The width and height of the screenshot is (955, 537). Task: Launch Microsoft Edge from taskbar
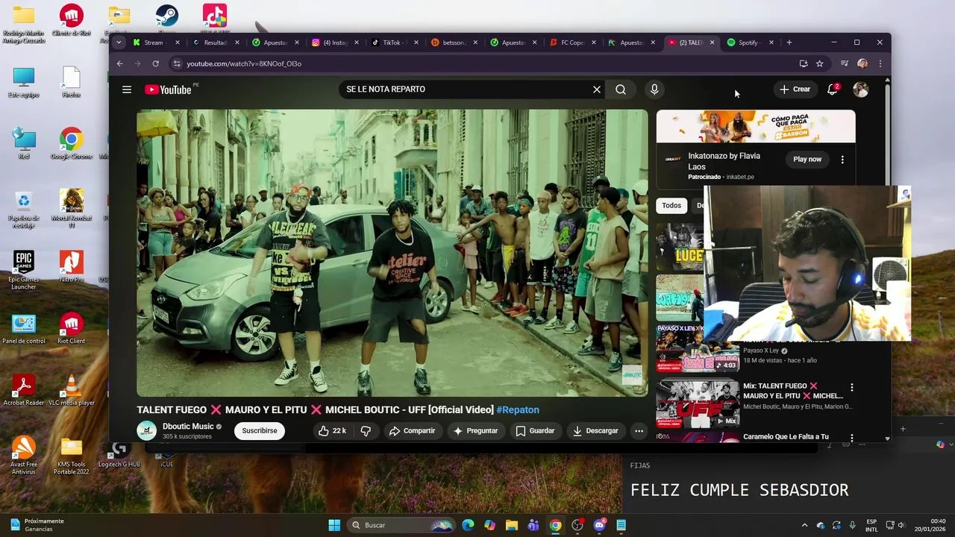pyautogui.click(x=468, y=525)
